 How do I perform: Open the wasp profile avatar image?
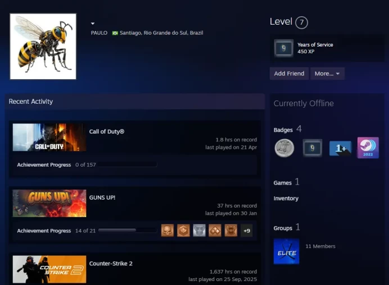coord(43,47)
